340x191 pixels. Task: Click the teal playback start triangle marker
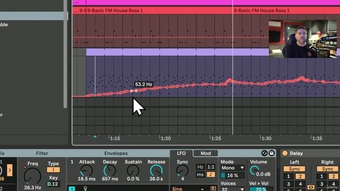tap(95, 136)
